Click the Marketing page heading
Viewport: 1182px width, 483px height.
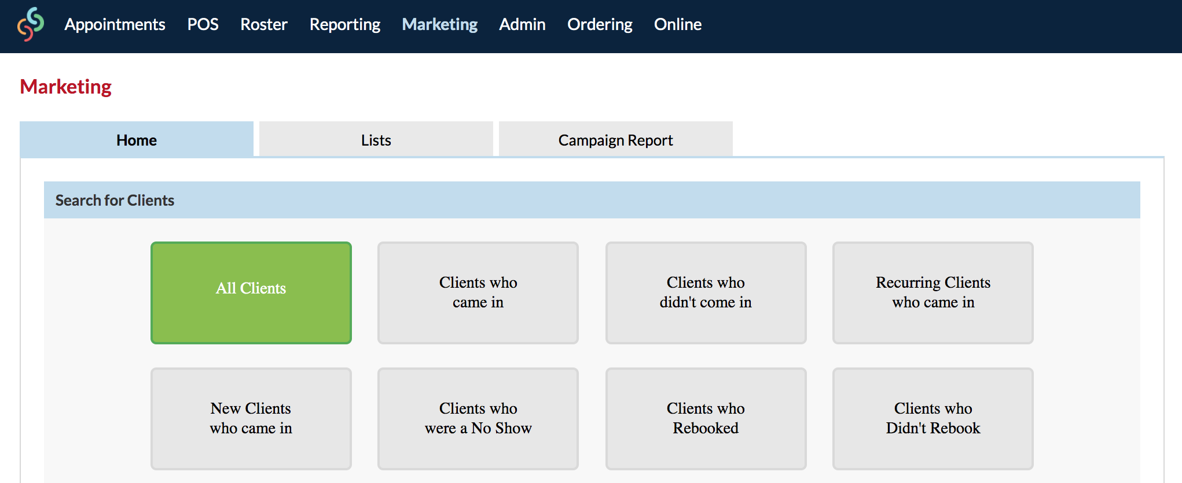coord(65,87)
